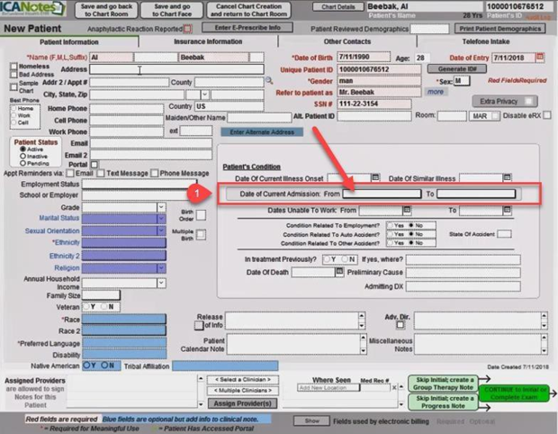
Task: Click the green Continue to Initial or Complete Exam button
Action: tap(514, 392)
